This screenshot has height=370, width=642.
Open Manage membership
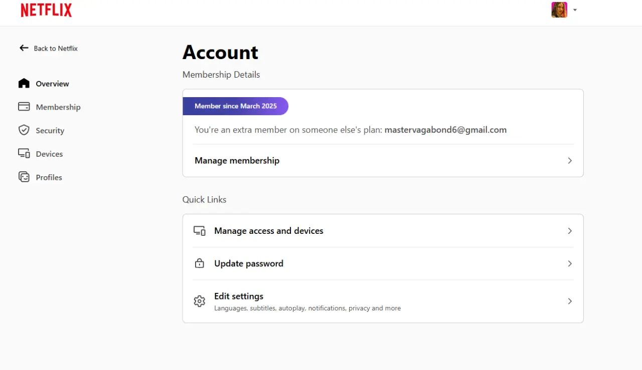coord(383,161)
